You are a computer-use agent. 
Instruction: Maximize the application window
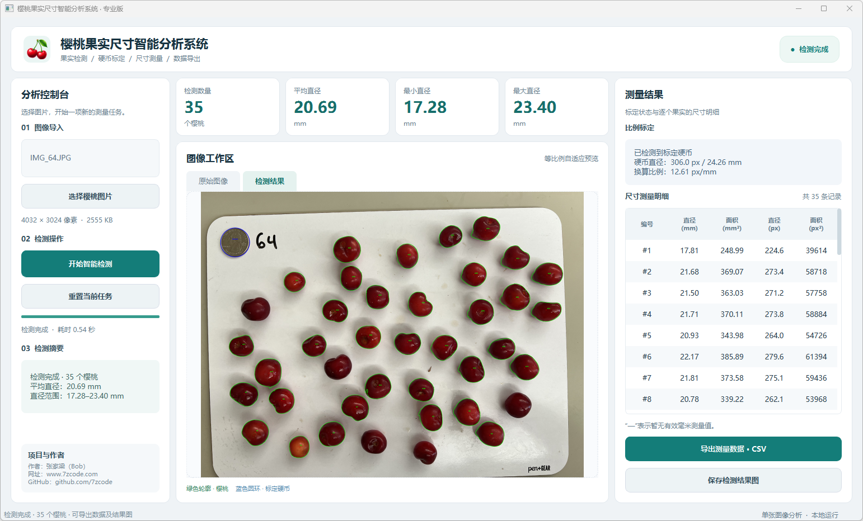[x=824, y=8]
